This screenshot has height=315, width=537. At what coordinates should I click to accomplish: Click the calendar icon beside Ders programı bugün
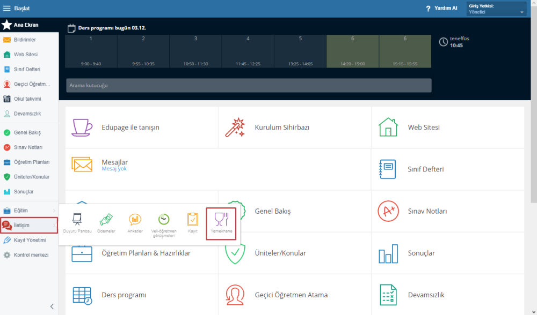coord(71,28)
